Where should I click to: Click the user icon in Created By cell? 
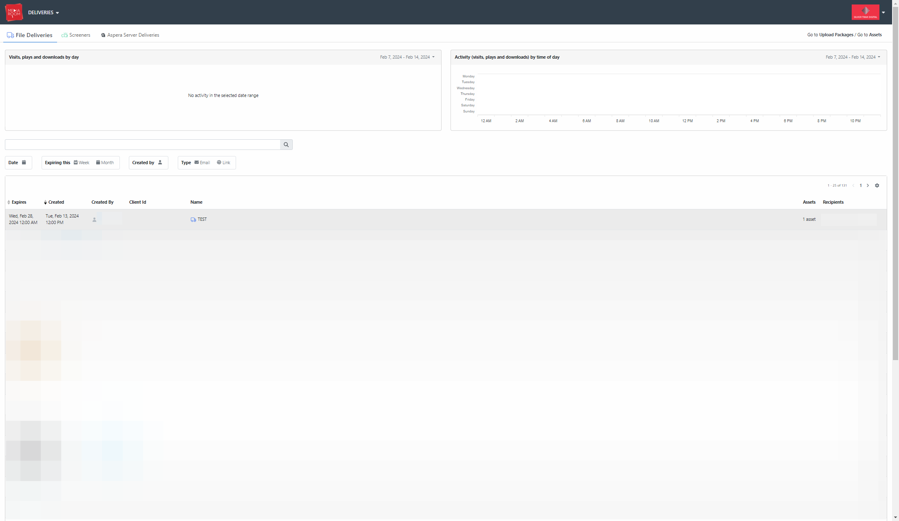(x=94, y=220)
